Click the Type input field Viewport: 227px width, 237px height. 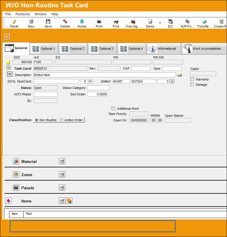(x=172, y=68)
